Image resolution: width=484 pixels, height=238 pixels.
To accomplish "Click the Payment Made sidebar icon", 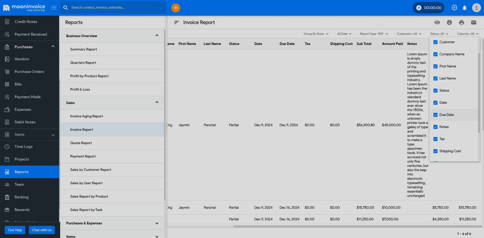I will click(7, 97).
